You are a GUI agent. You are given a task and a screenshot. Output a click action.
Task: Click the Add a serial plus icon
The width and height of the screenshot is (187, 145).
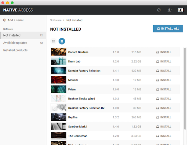[5, 20]
